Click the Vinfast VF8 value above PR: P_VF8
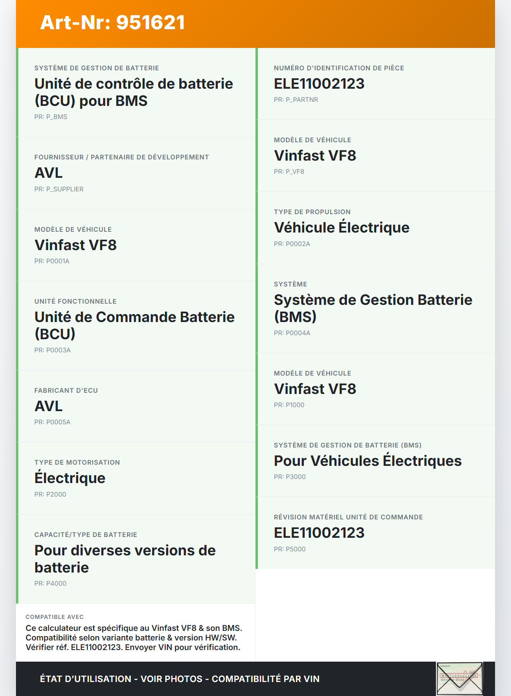 pyautogui.click(x=315, y=155)
